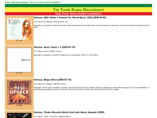The image size is (157, 118).
Task: Open the Tinder Records sampler cover thumbnail
Action: [19, 115]
